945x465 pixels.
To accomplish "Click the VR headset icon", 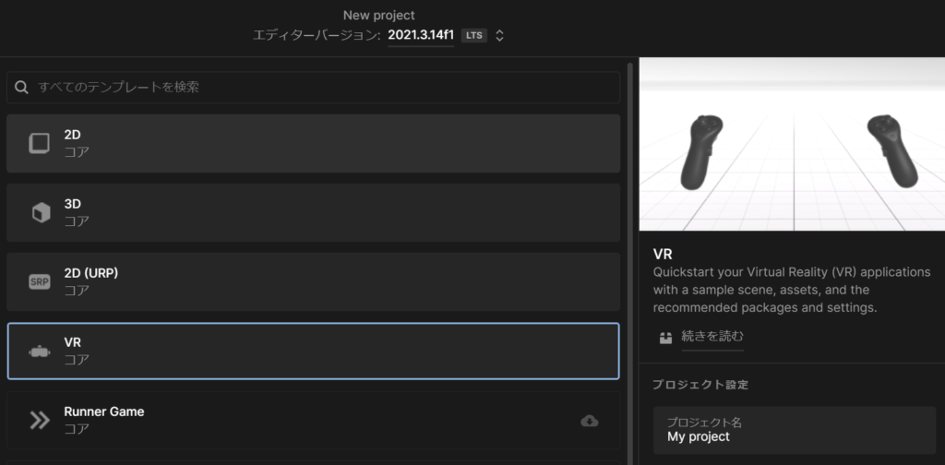I will [x=40, y=352].
